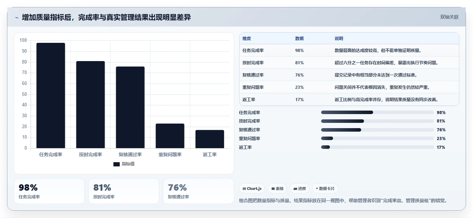Screen dimensions: 473x218
Task: Click the 23% value beside the progress bar
Action: [x=441, y=139]
